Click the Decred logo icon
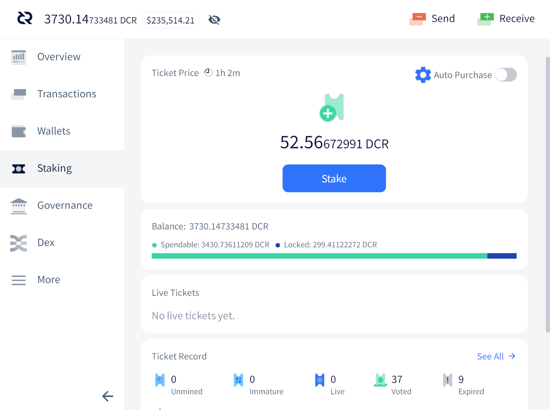550x410 pixels. (25, 18)
